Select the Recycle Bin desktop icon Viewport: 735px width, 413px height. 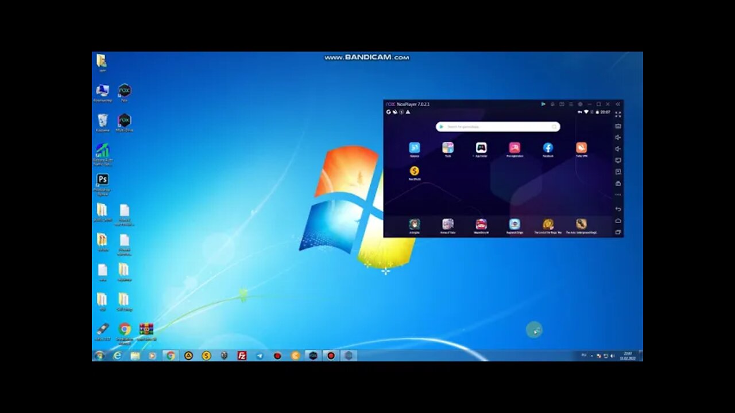point(103,123)
